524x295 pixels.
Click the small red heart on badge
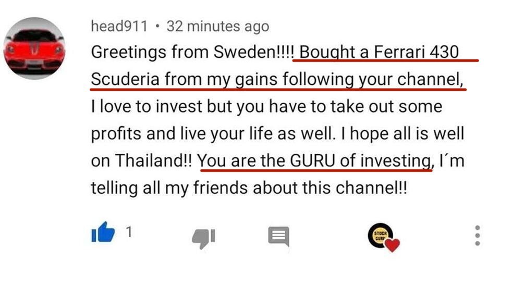(392, 244)
